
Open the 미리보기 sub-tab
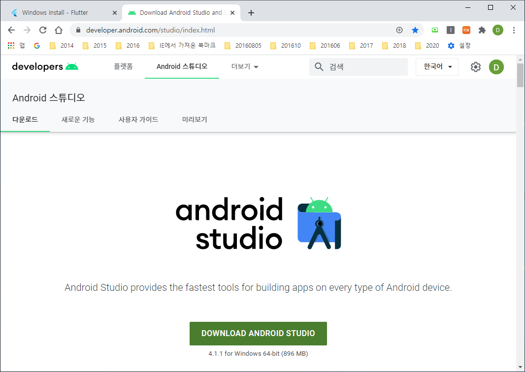pos(195,120)
